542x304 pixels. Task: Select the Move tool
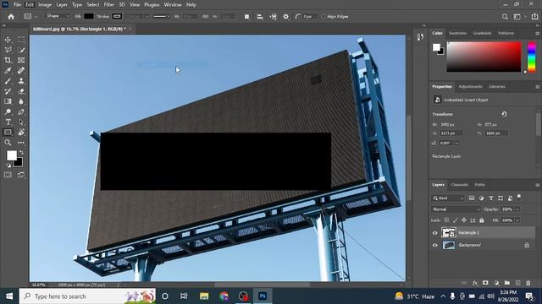pyautogui.click(x=8, y=40)
